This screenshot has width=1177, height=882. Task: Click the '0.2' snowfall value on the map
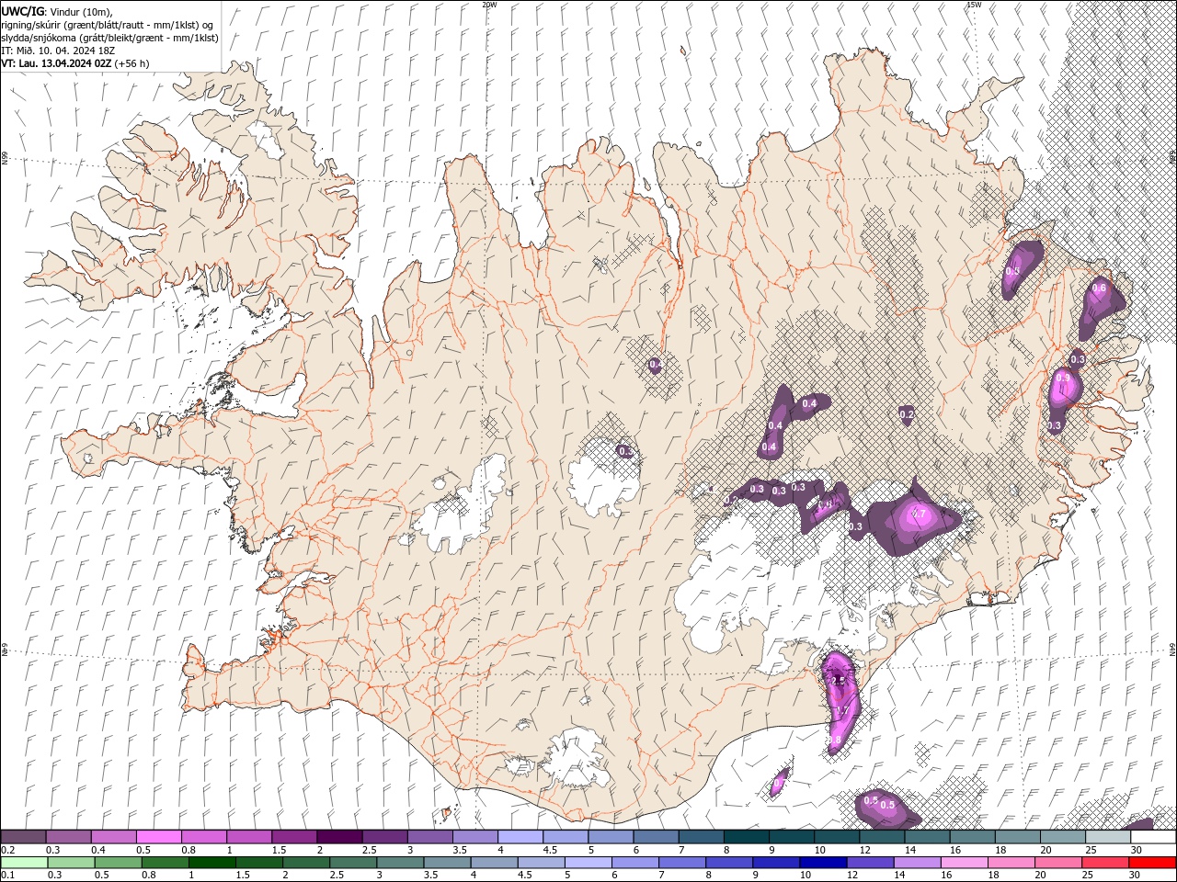click(907, 415)
